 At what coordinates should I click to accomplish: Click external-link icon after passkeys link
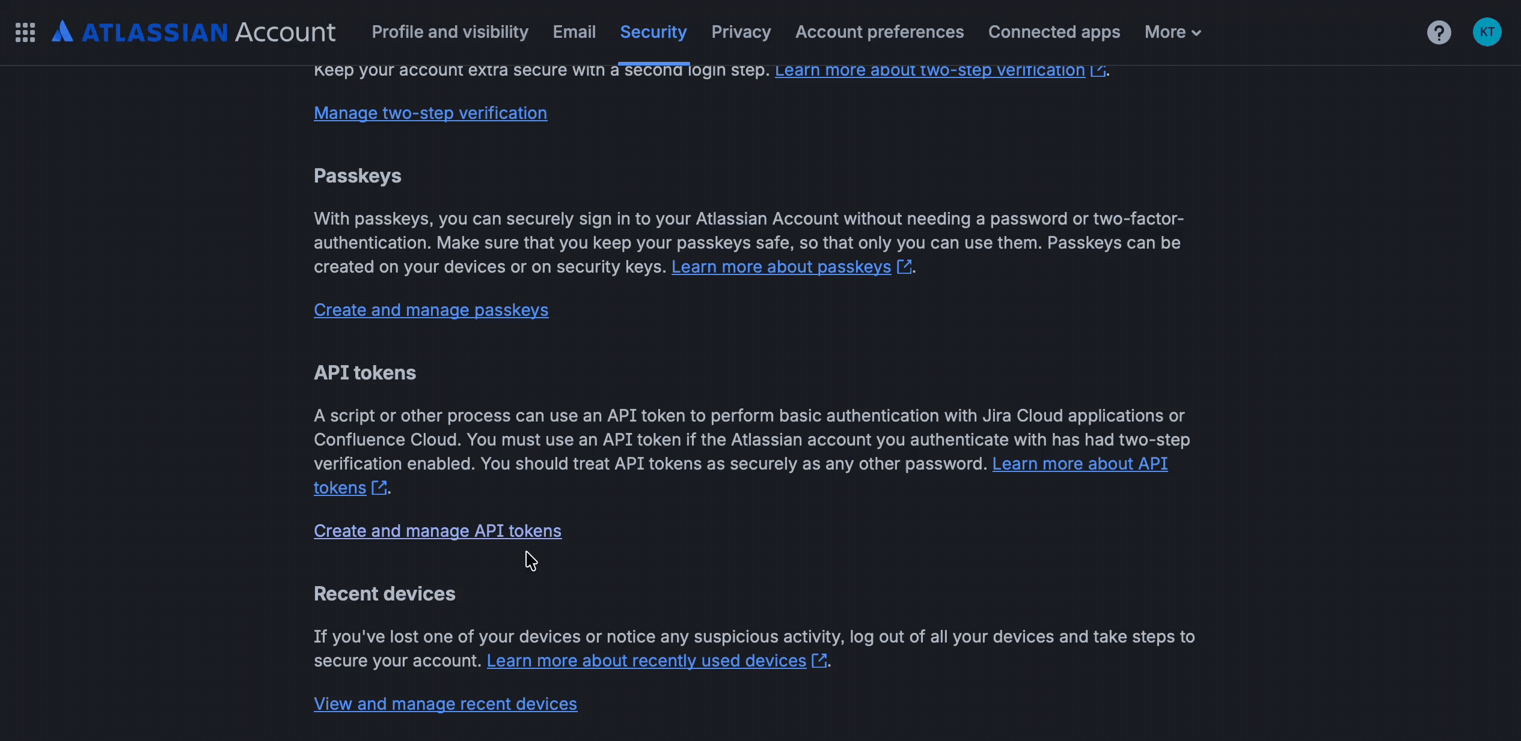904,267
